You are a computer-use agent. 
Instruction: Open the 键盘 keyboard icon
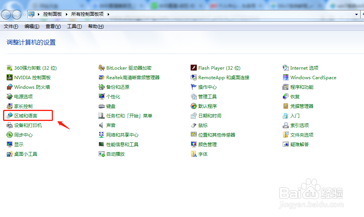(101, 106)
